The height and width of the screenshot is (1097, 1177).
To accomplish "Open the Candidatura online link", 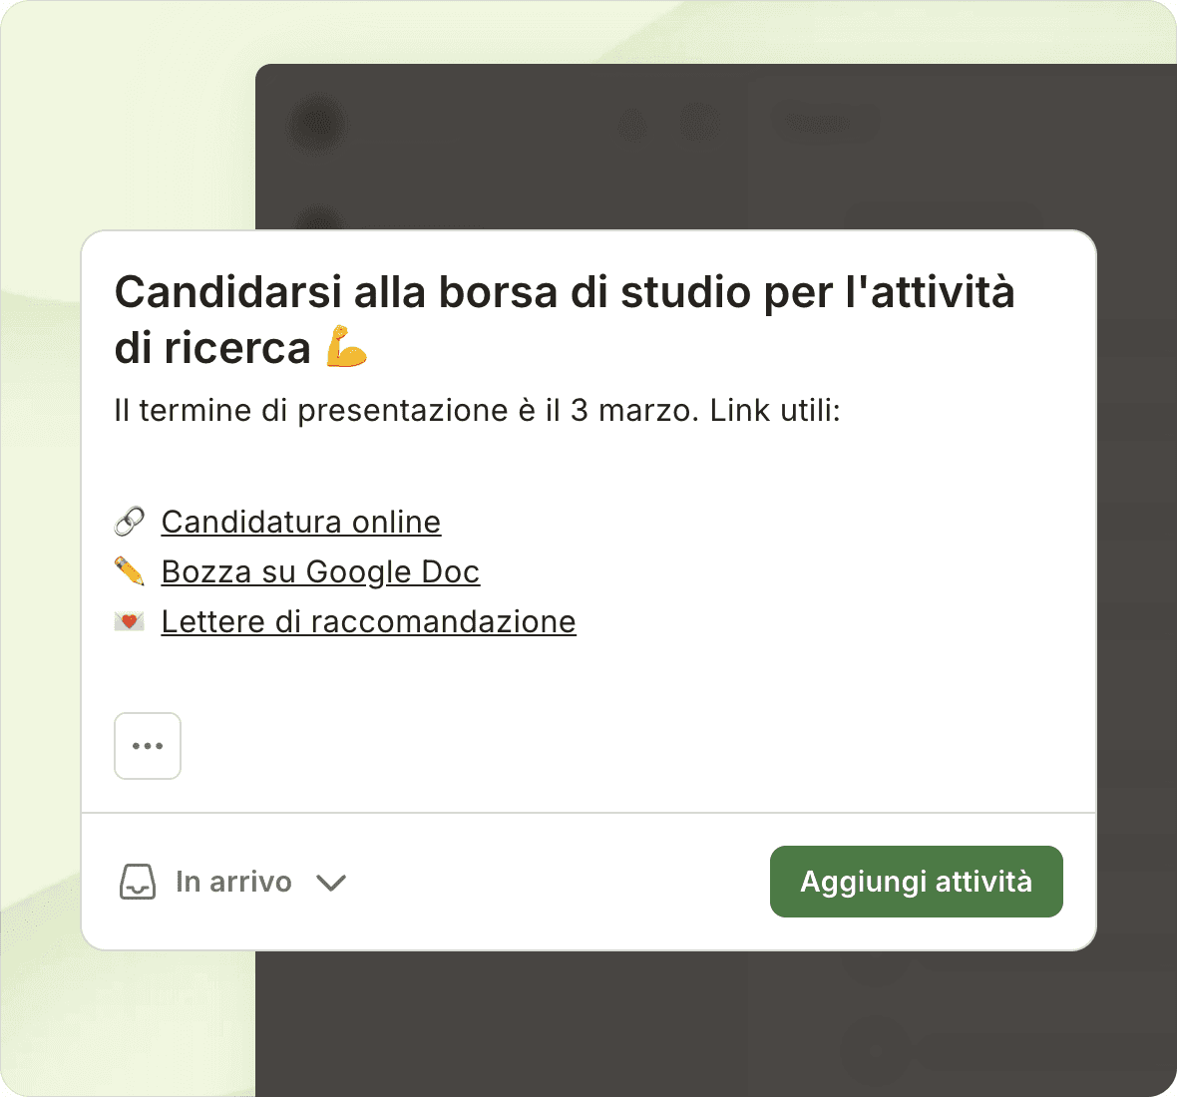I will click(x=301, y=522).
